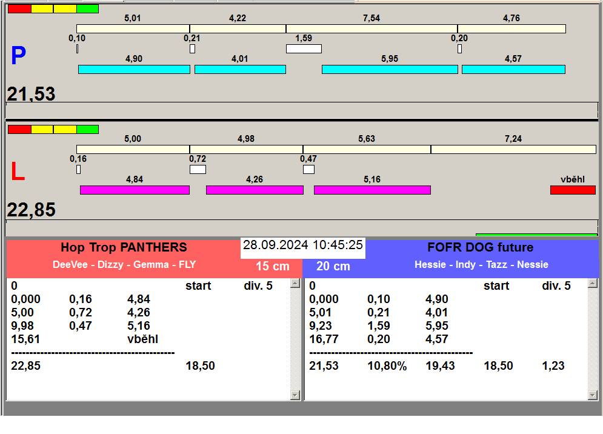Click the blue P lane letter
Image resolution: width=603 pixels, height=434 pixels.
pos(18,55)
